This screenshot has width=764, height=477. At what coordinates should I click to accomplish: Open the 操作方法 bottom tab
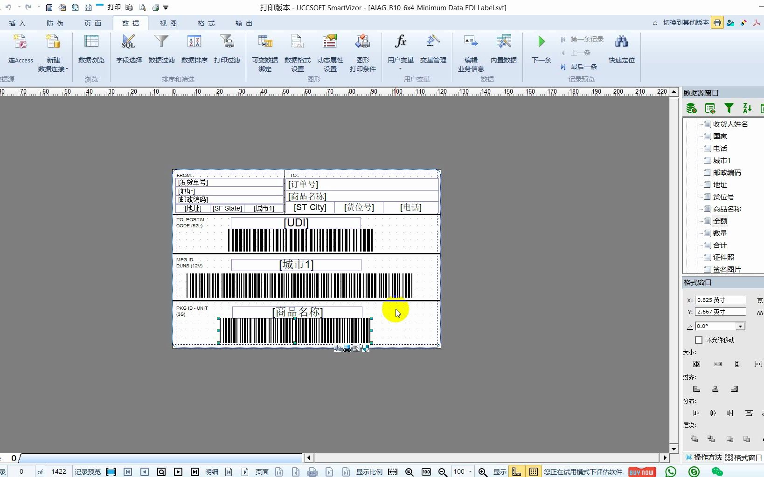tap(703, 457)
